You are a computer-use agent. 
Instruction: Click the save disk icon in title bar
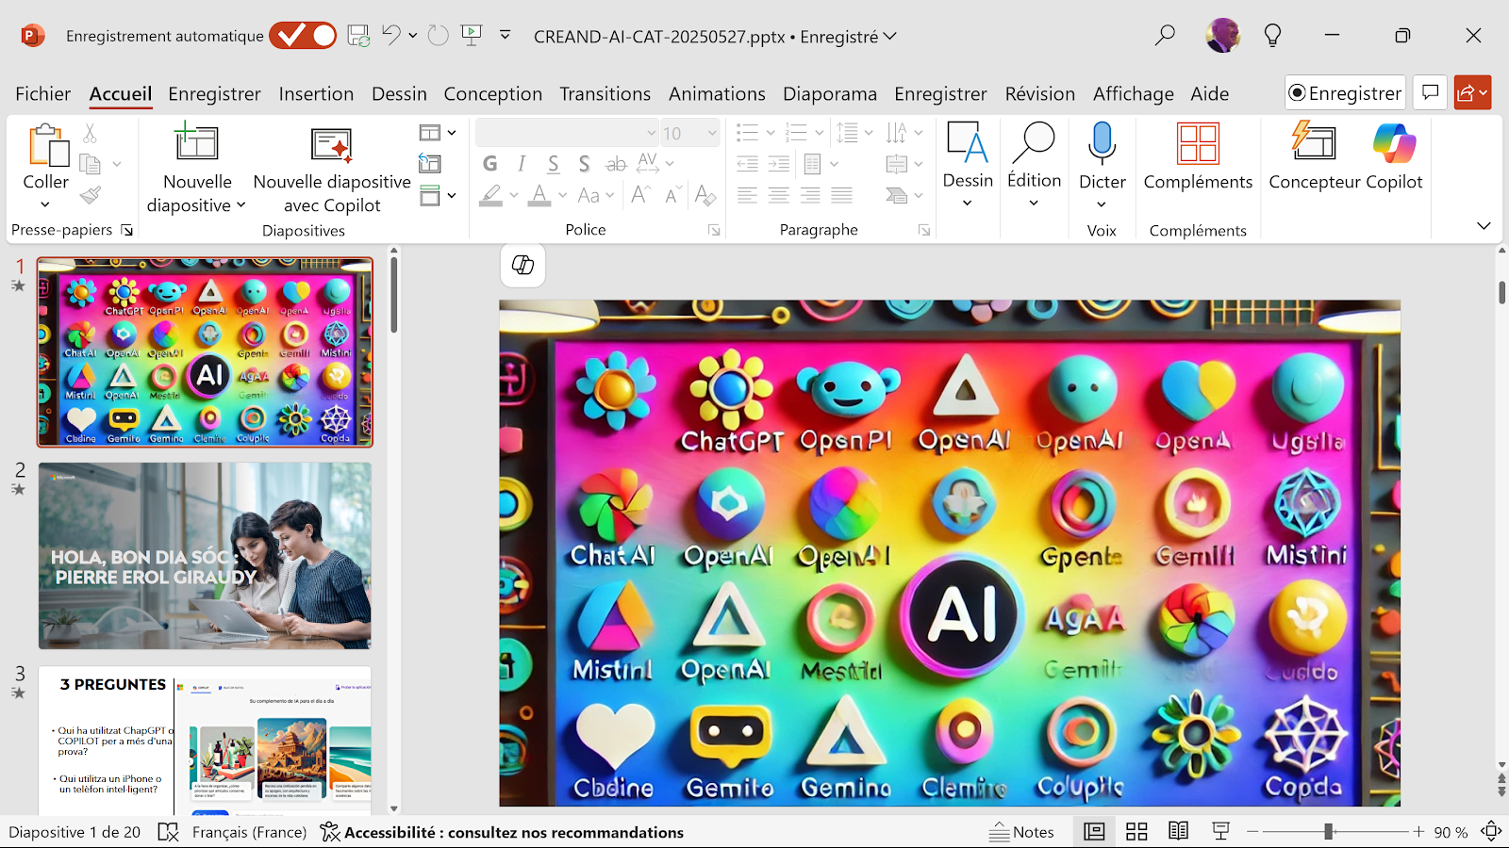click(358, 36)
